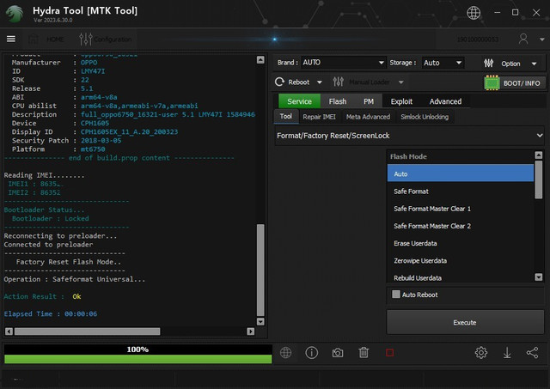Viewport: 550px width, 389px height.
Task: Click the Execute button
Action: pyautogui.click(x=465, y=322)
